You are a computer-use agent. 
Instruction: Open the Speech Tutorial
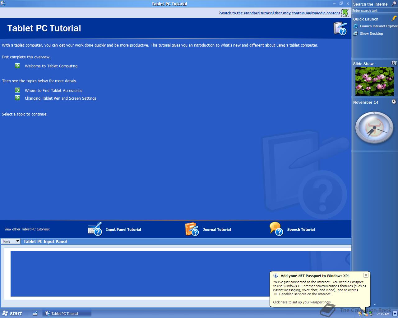coord(301,229)
